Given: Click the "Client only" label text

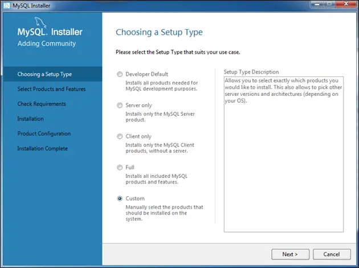Looking at the screenshot, I should pyautogui.click(x=138, y=136).
